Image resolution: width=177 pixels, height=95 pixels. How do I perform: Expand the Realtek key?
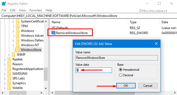point(5,60)
